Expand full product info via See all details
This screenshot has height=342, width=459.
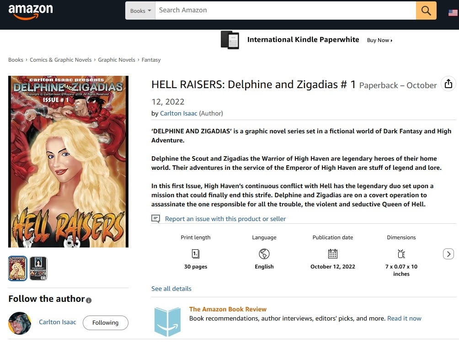click(x=171, y=289)
